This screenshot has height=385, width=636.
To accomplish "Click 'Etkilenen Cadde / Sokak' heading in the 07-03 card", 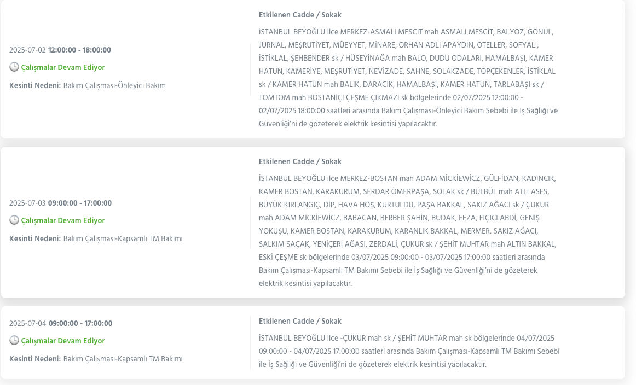I will (x=300, y=162).
